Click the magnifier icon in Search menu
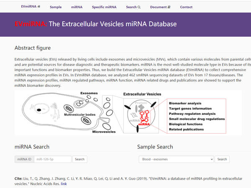The height and width of the screenshot is (188, 251). coord(139,7)
